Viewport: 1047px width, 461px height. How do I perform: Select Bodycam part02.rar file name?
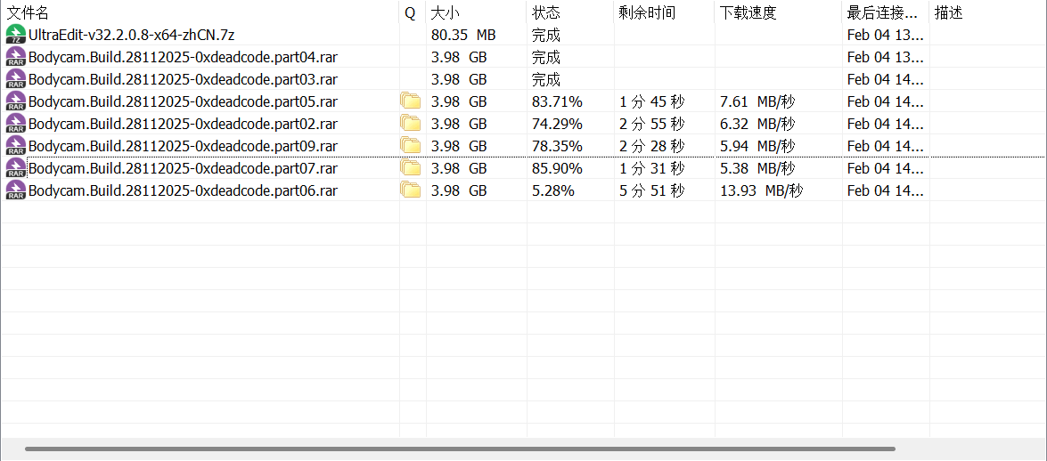tap(183, 124)
